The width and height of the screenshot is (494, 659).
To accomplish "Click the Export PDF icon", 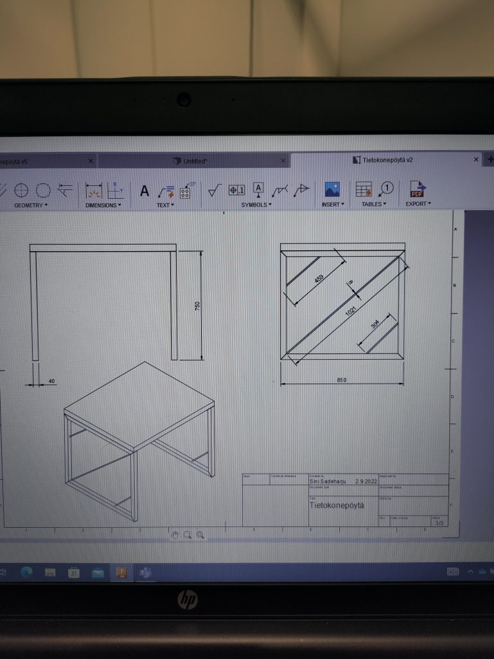I will (418, 190).
